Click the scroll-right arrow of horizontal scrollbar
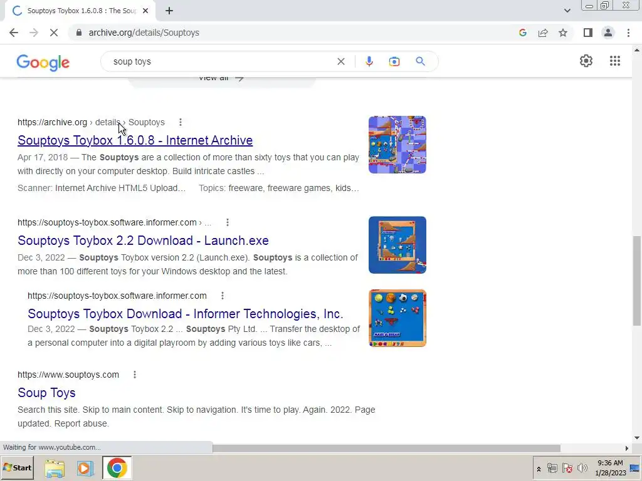 pos(626,448)
